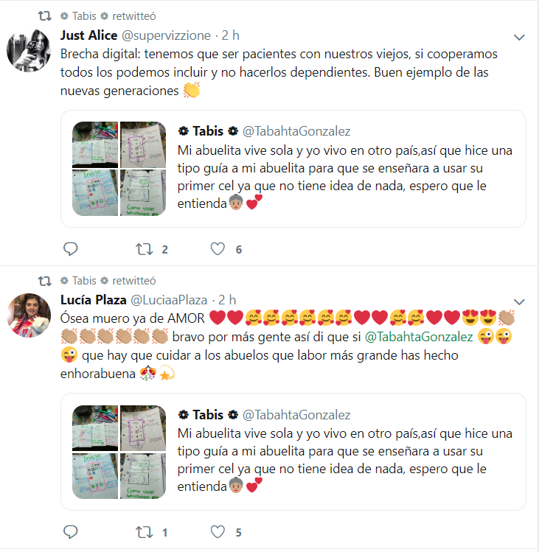Reply to Just Alice's tweet
539x552 pixels.
[x=71, y=249]
